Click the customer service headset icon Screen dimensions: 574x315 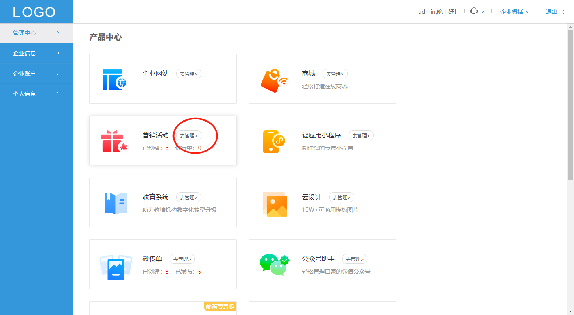coord(474,11)
